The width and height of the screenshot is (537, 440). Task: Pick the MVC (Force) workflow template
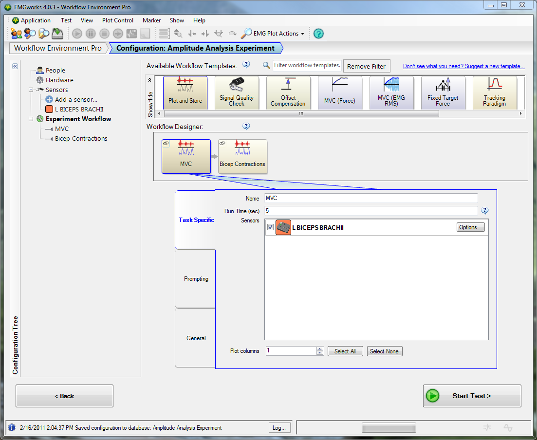coord(340,92)
